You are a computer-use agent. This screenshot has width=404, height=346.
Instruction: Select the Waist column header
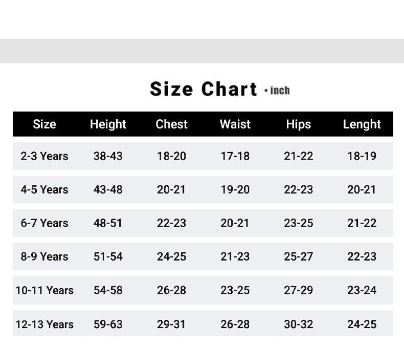point(235,124)
